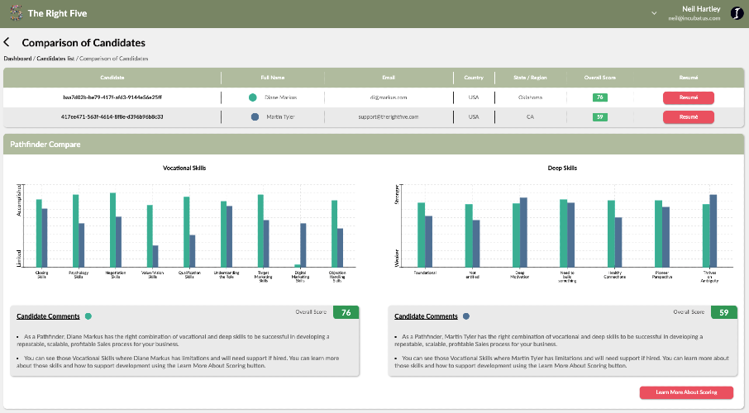Click the right Candidate Comments heading
The height and width of the screenshot is (413, 749).
(426, 316)
